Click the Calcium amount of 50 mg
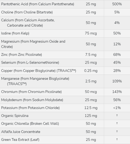Image resolution: width=130 pixels, height=144 pixels. (91, 23)
